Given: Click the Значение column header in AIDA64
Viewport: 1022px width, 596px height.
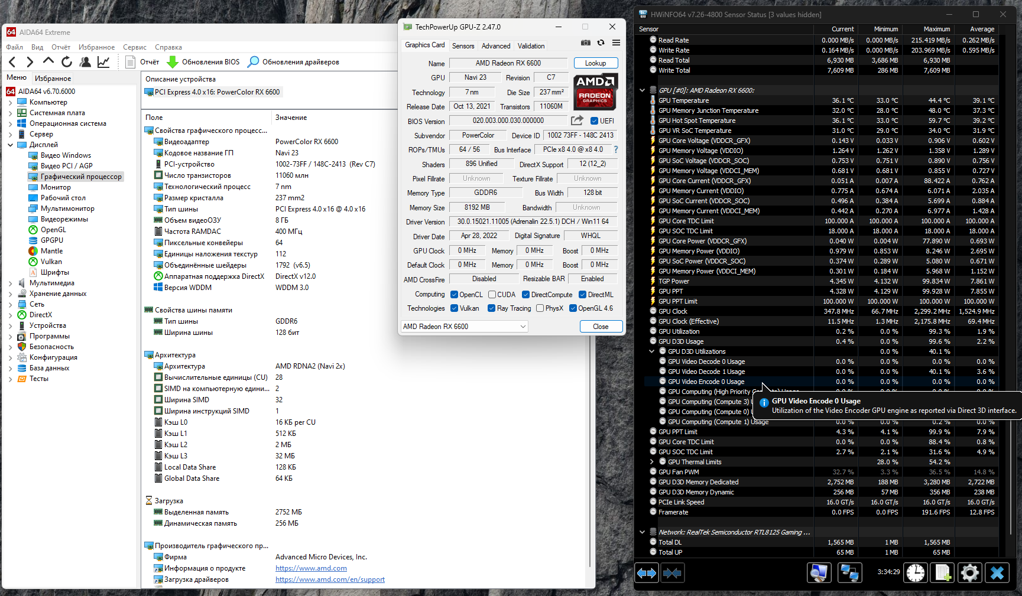Looking at the screenshot, I should (x=291, y=118).
